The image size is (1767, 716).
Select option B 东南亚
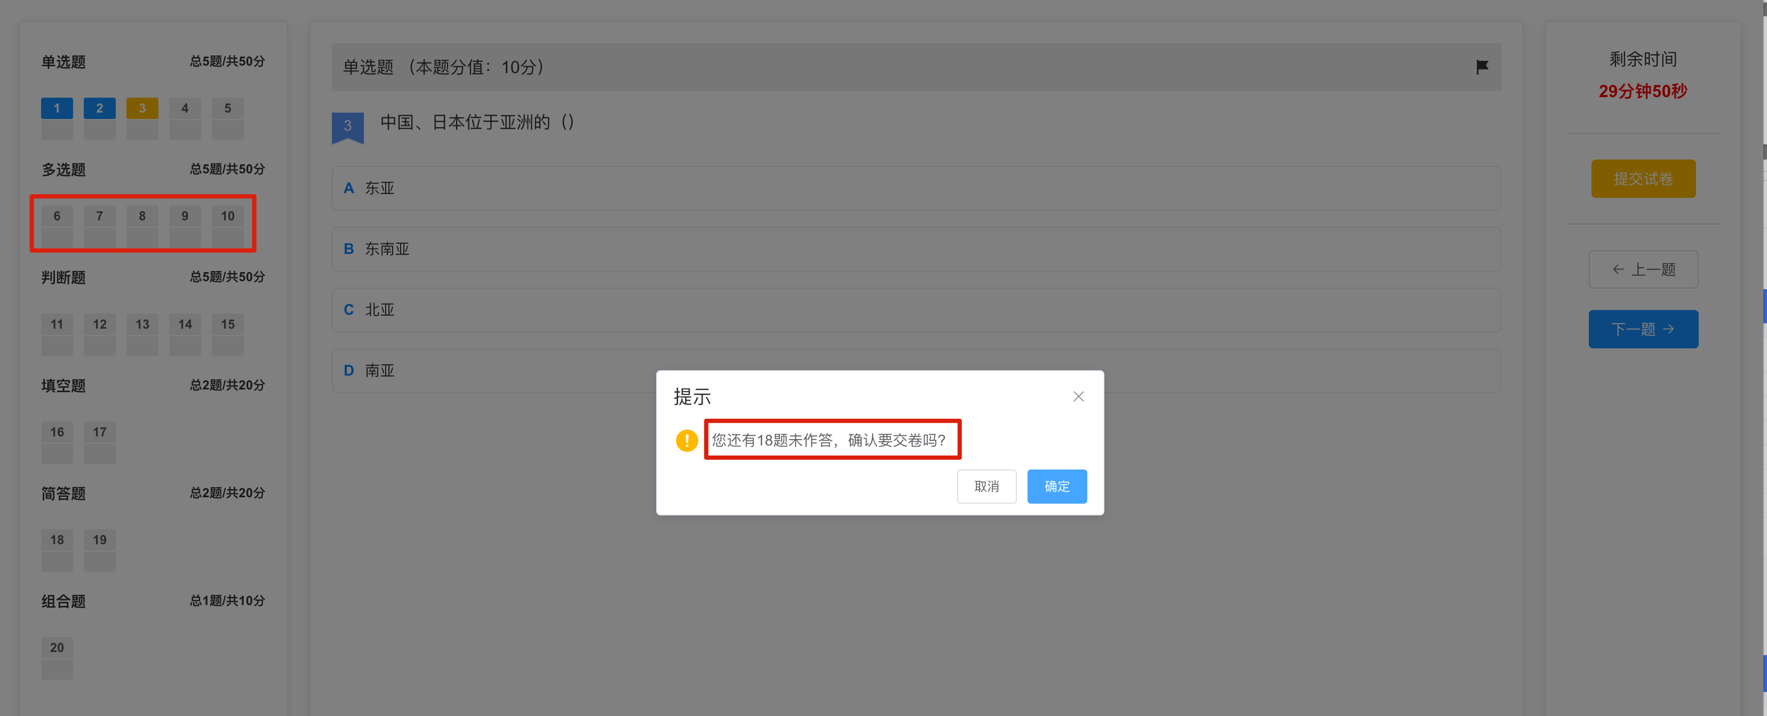point(917,249)
